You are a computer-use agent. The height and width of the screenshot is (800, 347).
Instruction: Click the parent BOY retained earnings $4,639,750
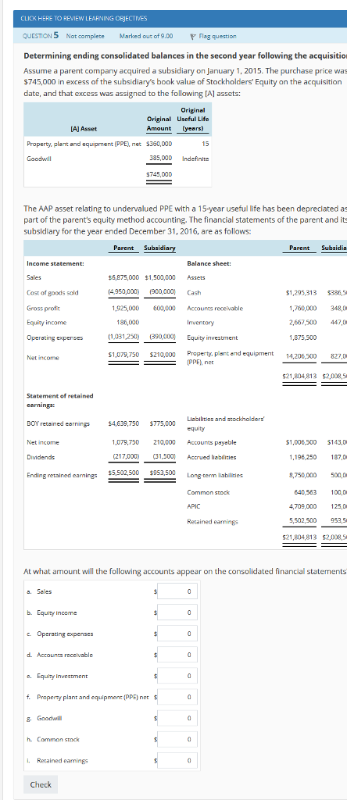[x=124, y=423]
